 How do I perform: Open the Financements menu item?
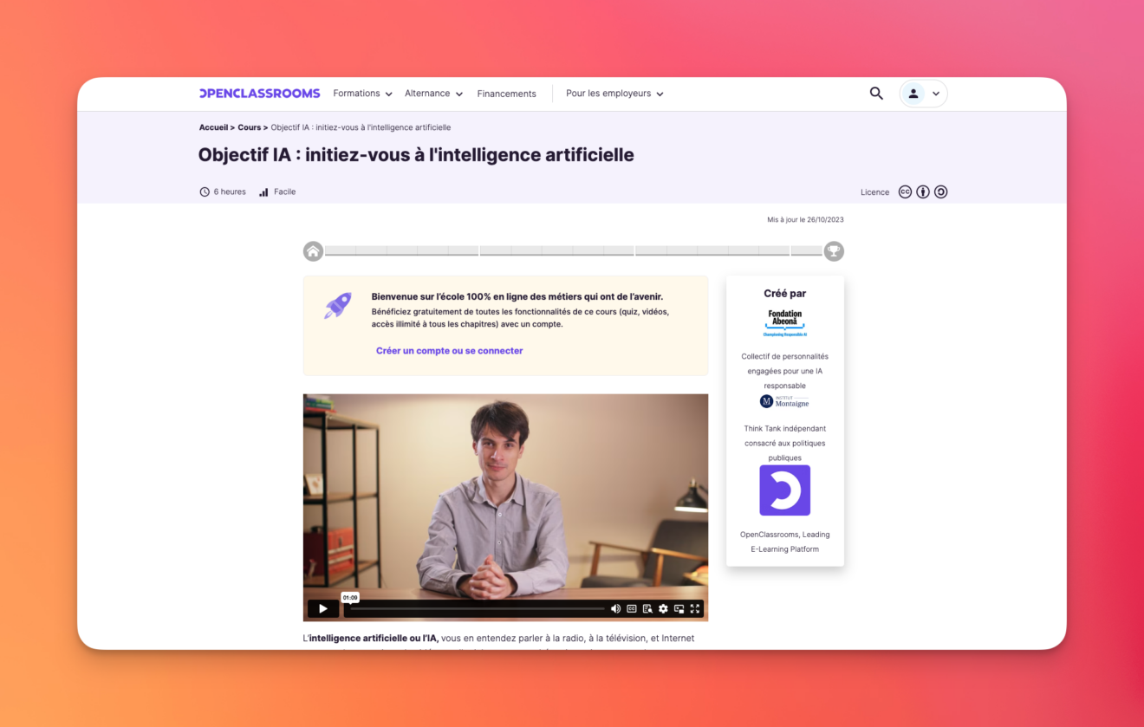coord(506,94)
